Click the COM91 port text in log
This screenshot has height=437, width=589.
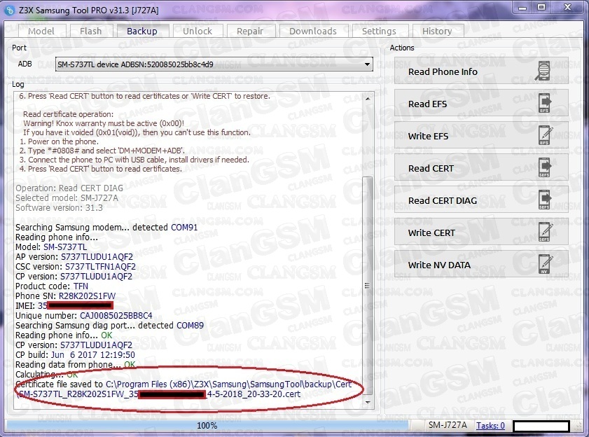(184, 228)
